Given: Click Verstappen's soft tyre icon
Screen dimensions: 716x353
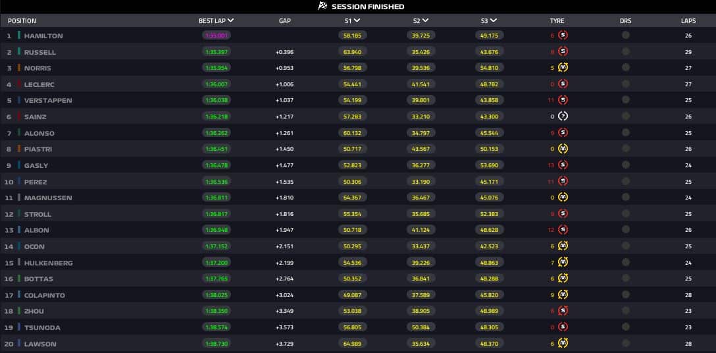Looking at the screenshot, I should (x=563, y=100).
